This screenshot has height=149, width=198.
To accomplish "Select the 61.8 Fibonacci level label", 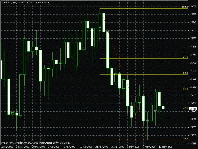I will click(185, 57).
